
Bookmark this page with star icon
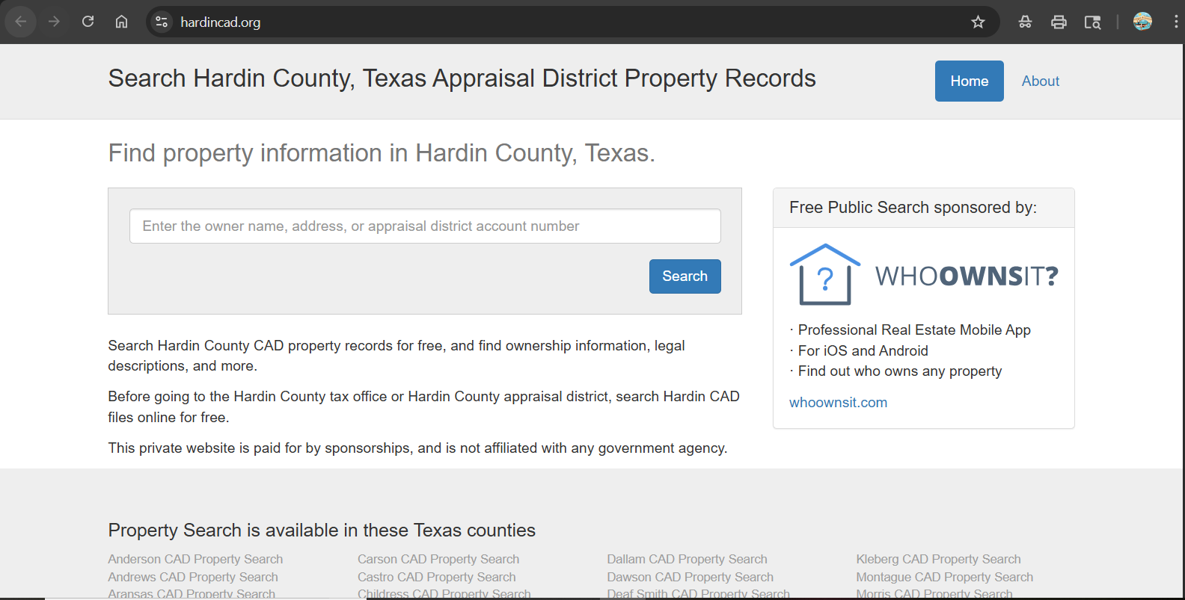[978, 22]
